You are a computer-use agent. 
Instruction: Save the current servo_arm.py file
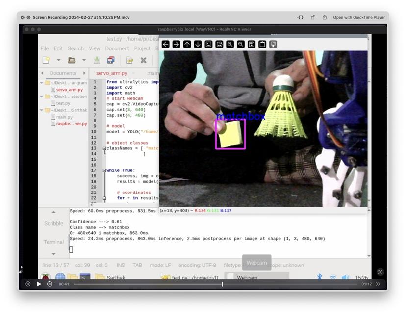tap(97, 60)
